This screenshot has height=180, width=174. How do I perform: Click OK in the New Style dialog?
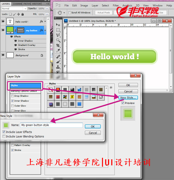(x=93, y=127)
